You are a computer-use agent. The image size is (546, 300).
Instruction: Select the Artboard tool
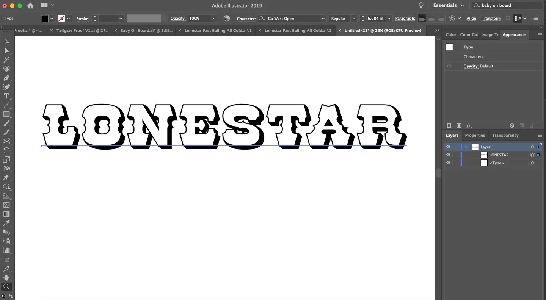(x=6, y=259)
